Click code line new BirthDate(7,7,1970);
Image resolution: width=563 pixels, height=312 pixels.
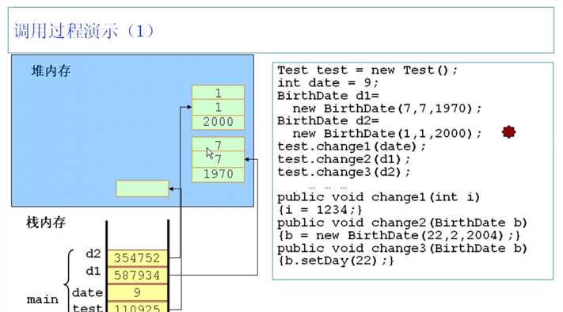387,108
